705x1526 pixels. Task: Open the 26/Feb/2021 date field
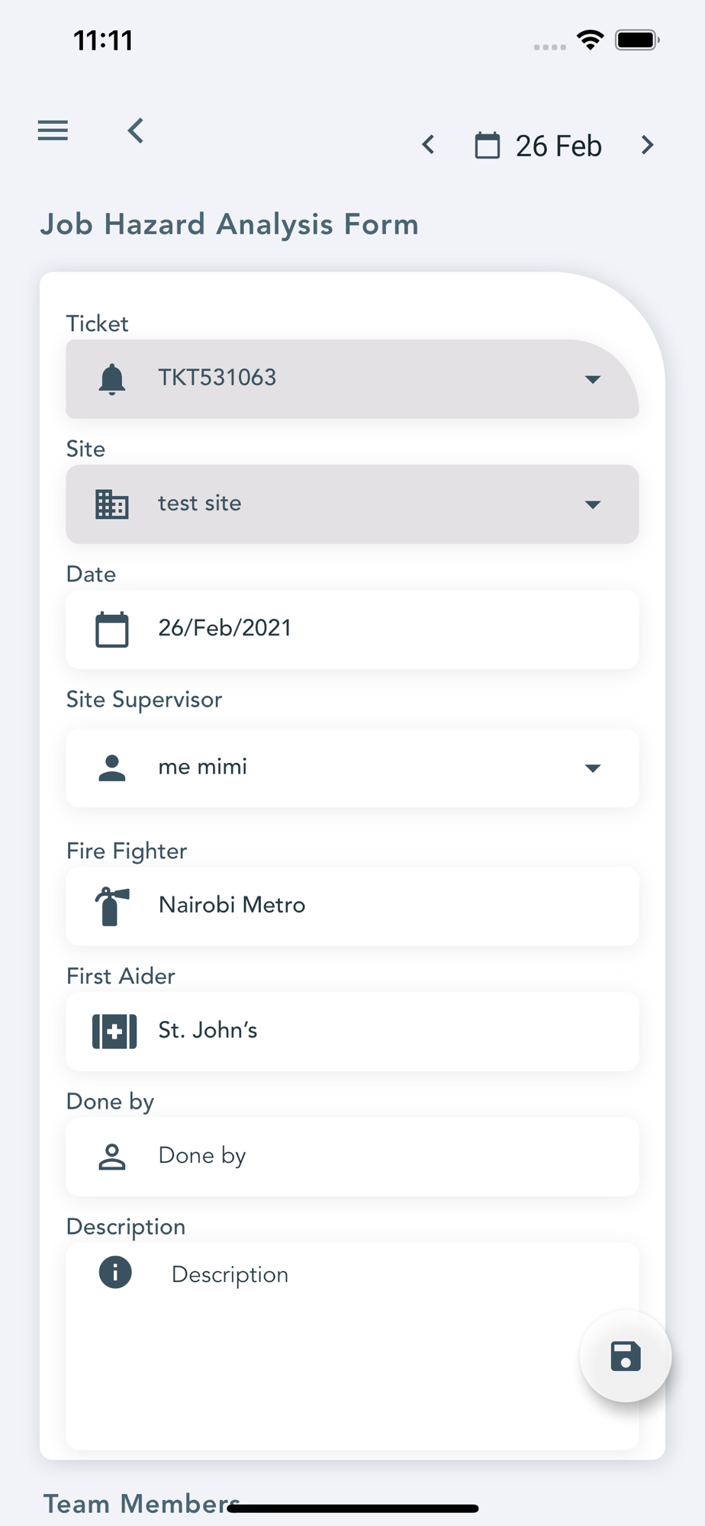(x=352, y=629)
